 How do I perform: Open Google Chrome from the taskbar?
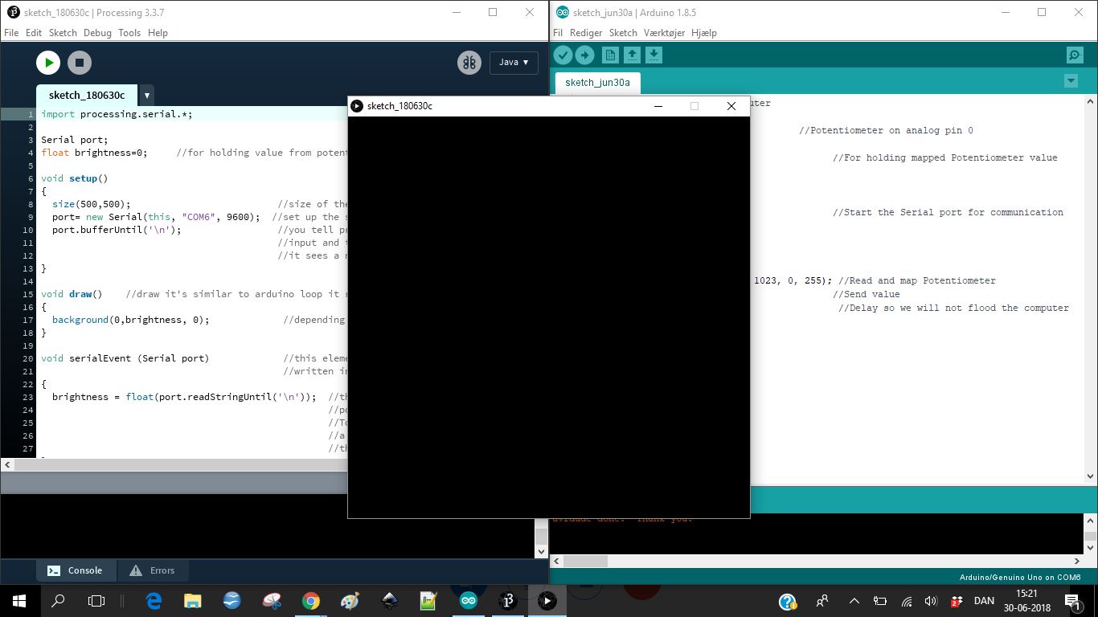pos(311,601)
